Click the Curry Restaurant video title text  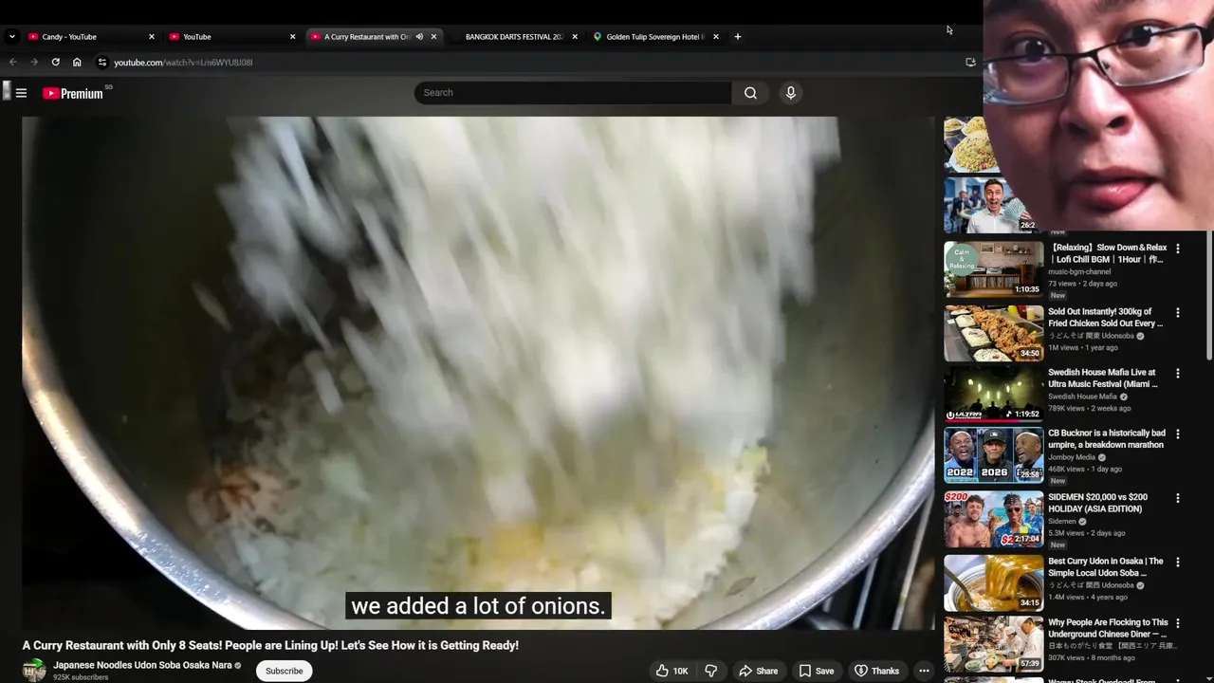pos(270,645)
